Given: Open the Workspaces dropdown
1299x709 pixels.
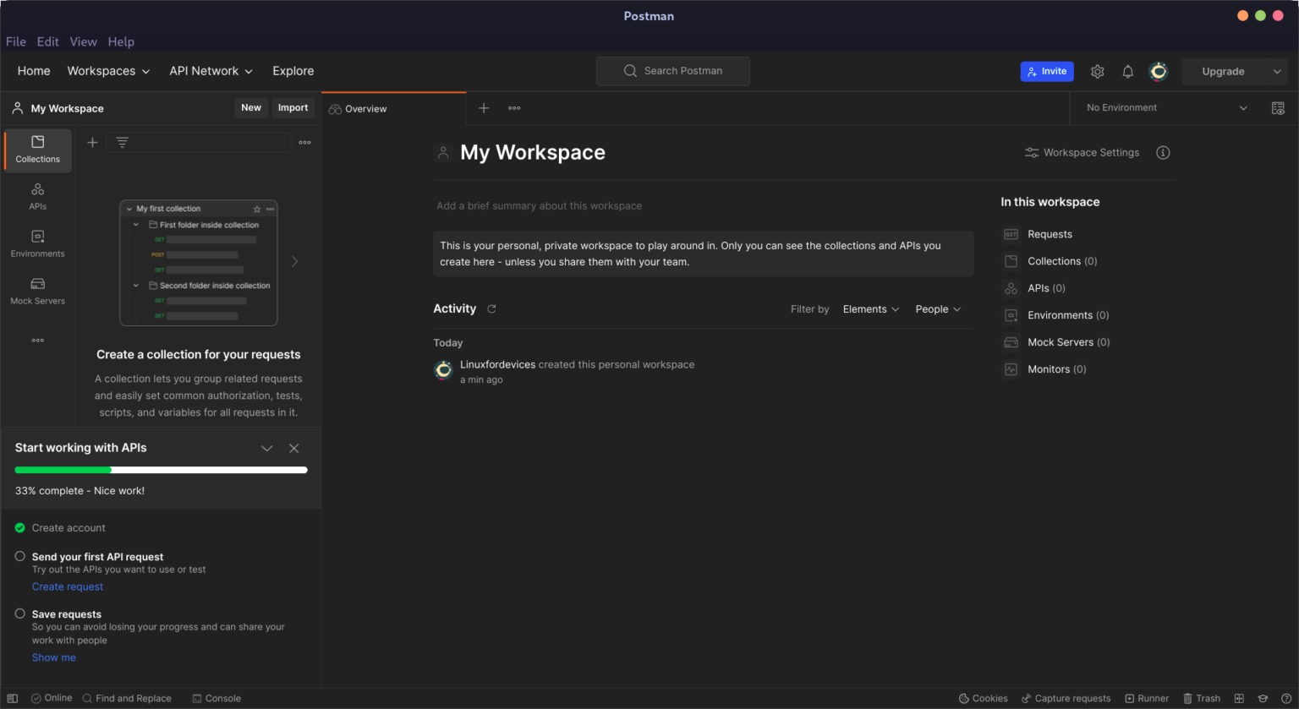Looking at the screenshot, I should pyautogui.click(x=108, y=71).
